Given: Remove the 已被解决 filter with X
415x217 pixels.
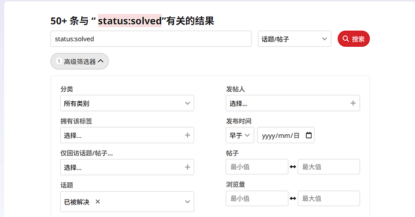Looking at the screenshot, I should [97, 201].
